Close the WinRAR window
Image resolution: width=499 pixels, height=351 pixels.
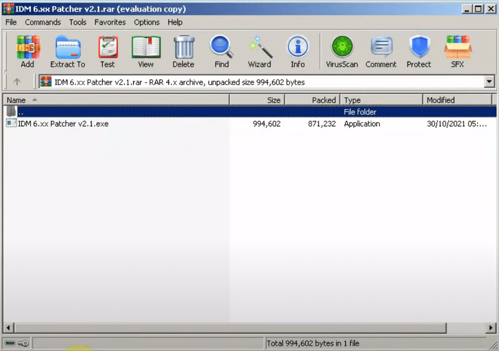coord(491,8)
